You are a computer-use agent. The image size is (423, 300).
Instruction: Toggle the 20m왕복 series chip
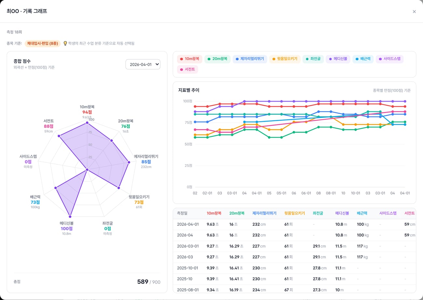point(217,59)
